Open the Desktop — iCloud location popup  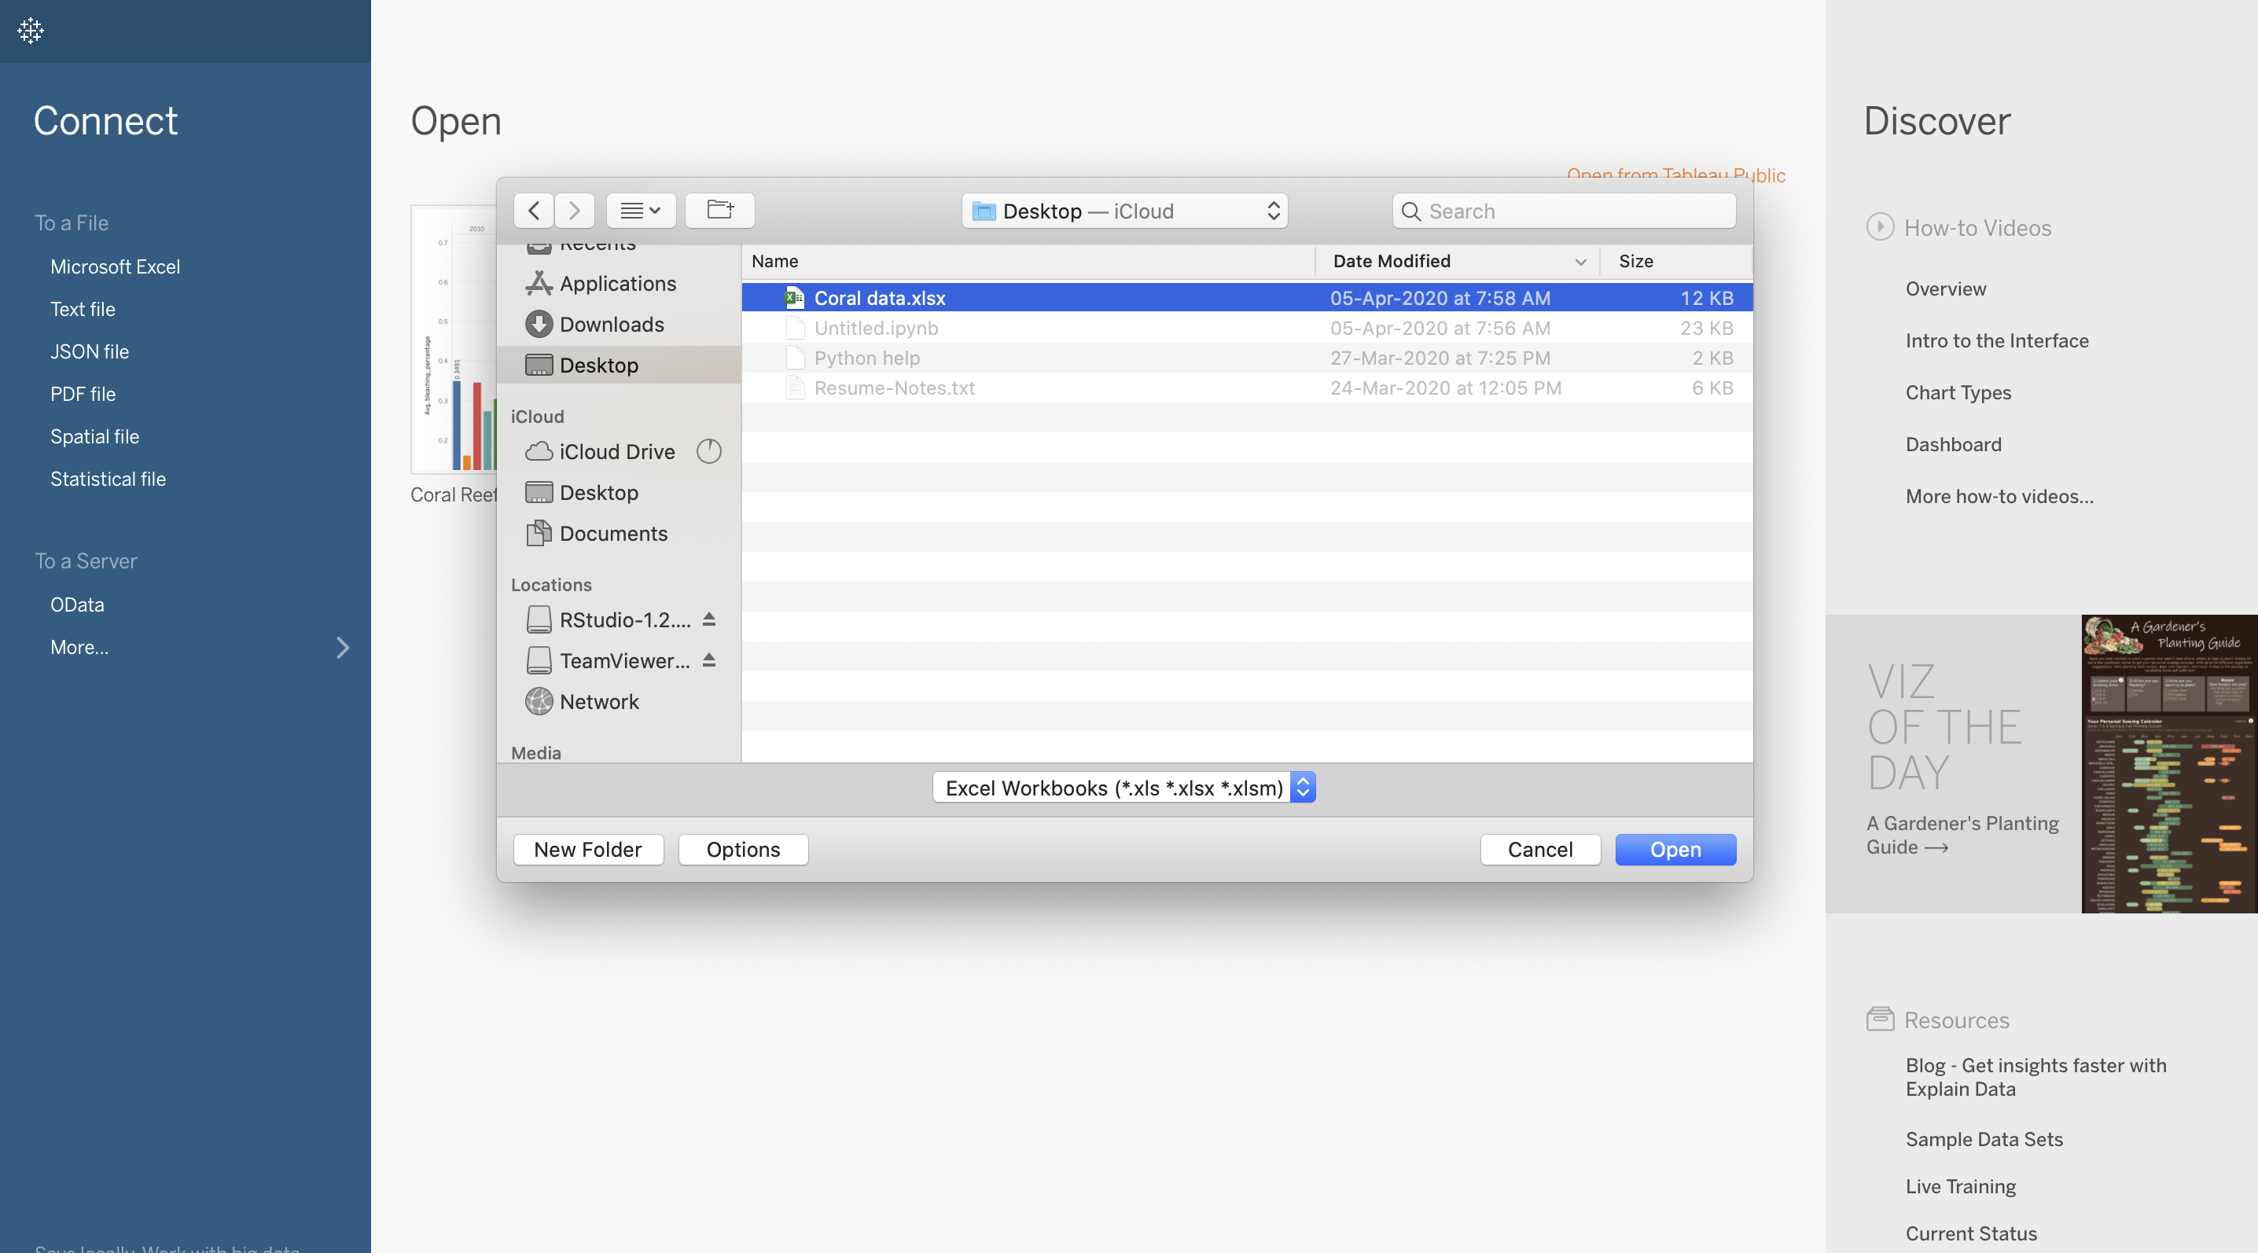[x=1124, y=211]
